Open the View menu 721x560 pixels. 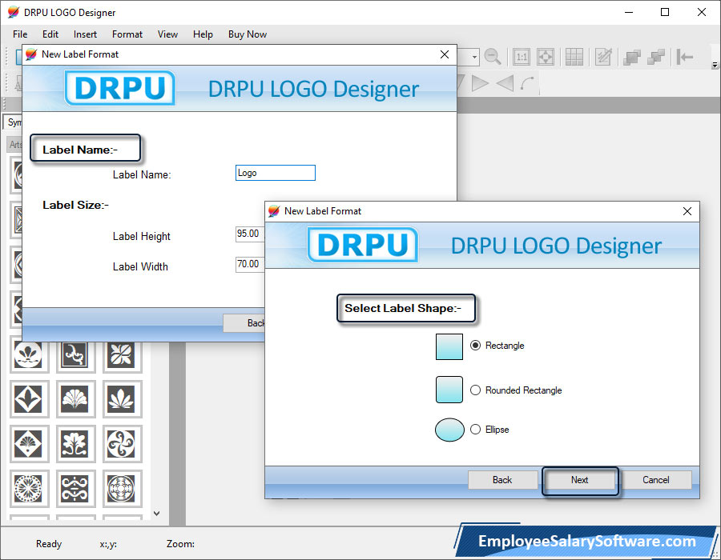[167, 34]
